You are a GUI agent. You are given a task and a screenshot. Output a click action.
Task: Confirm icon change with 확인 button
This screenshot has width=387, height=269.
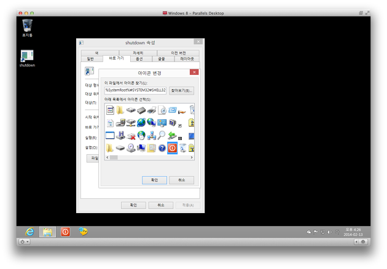154,180
